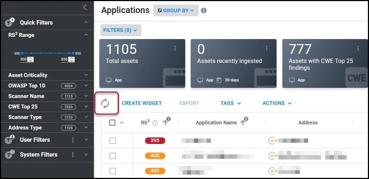Click the minimum 300 range input field

click(x=24, y=59)
